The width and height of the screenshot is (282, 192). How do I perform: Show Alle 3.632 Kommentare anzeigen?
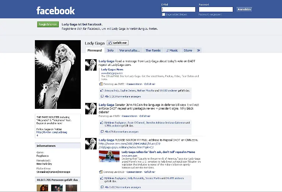123,187
